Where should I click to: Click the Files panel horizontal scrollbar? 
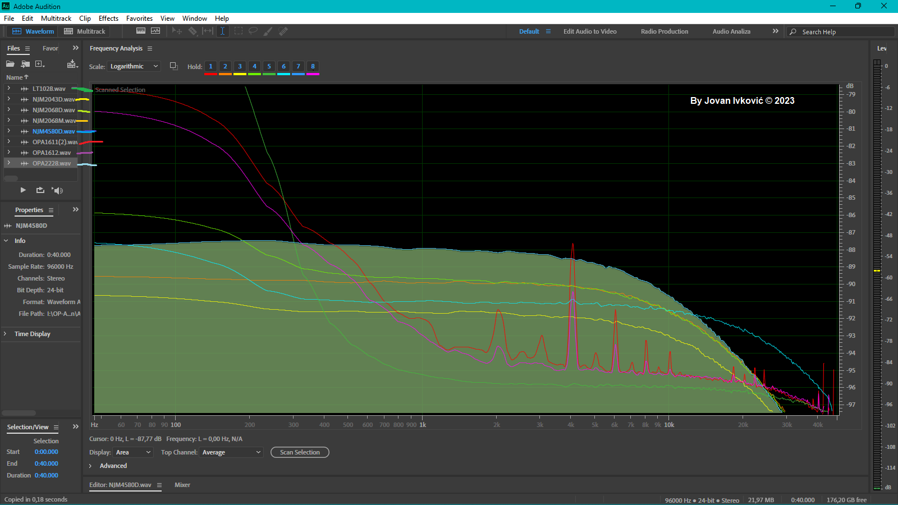click(11, 178)
